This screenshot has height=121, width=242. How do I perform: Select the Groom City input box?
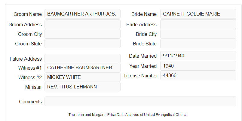(82, 34)
